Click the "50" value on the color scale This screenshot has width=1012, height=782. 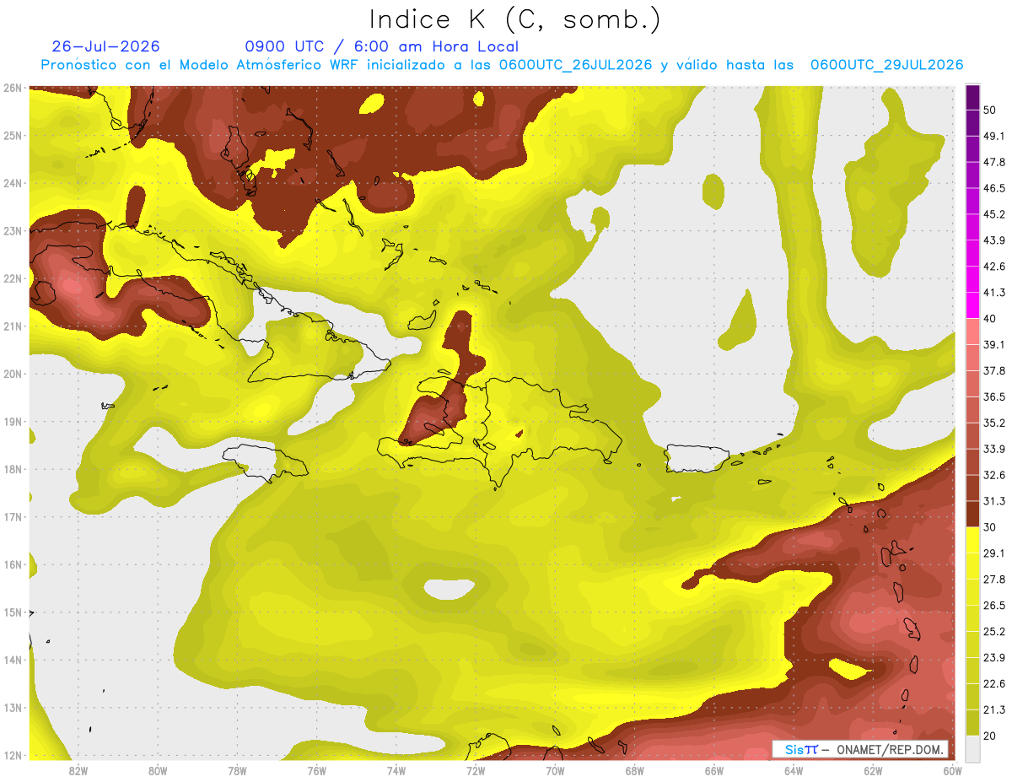[991, 110]
